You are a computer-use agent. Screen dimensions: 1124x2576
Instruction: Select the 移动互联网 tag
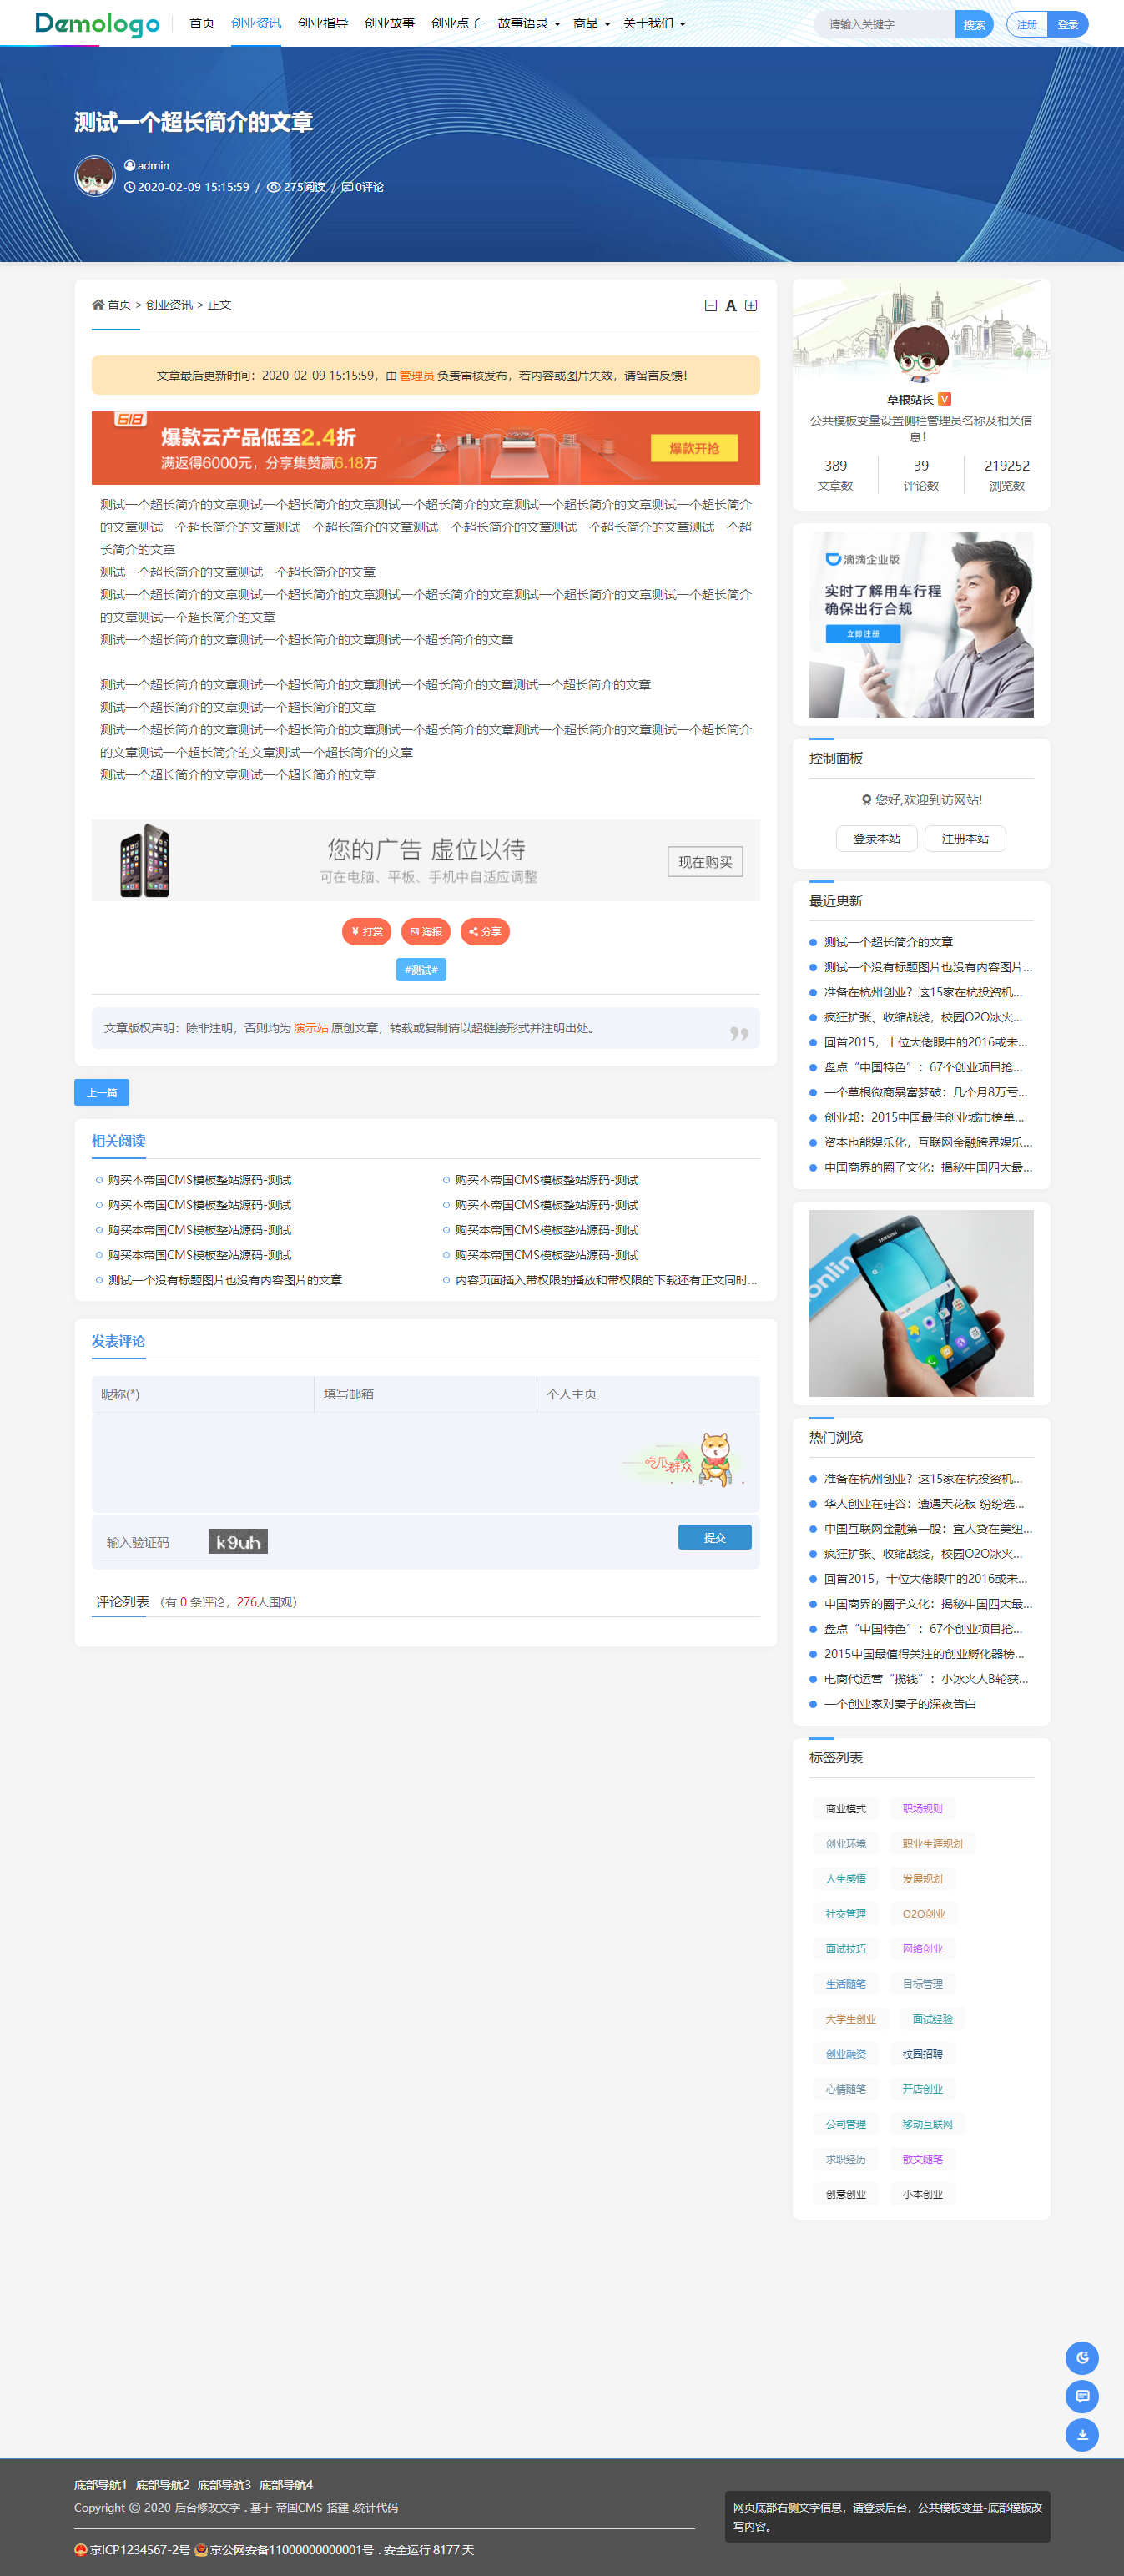click(x=927, y=2123)
